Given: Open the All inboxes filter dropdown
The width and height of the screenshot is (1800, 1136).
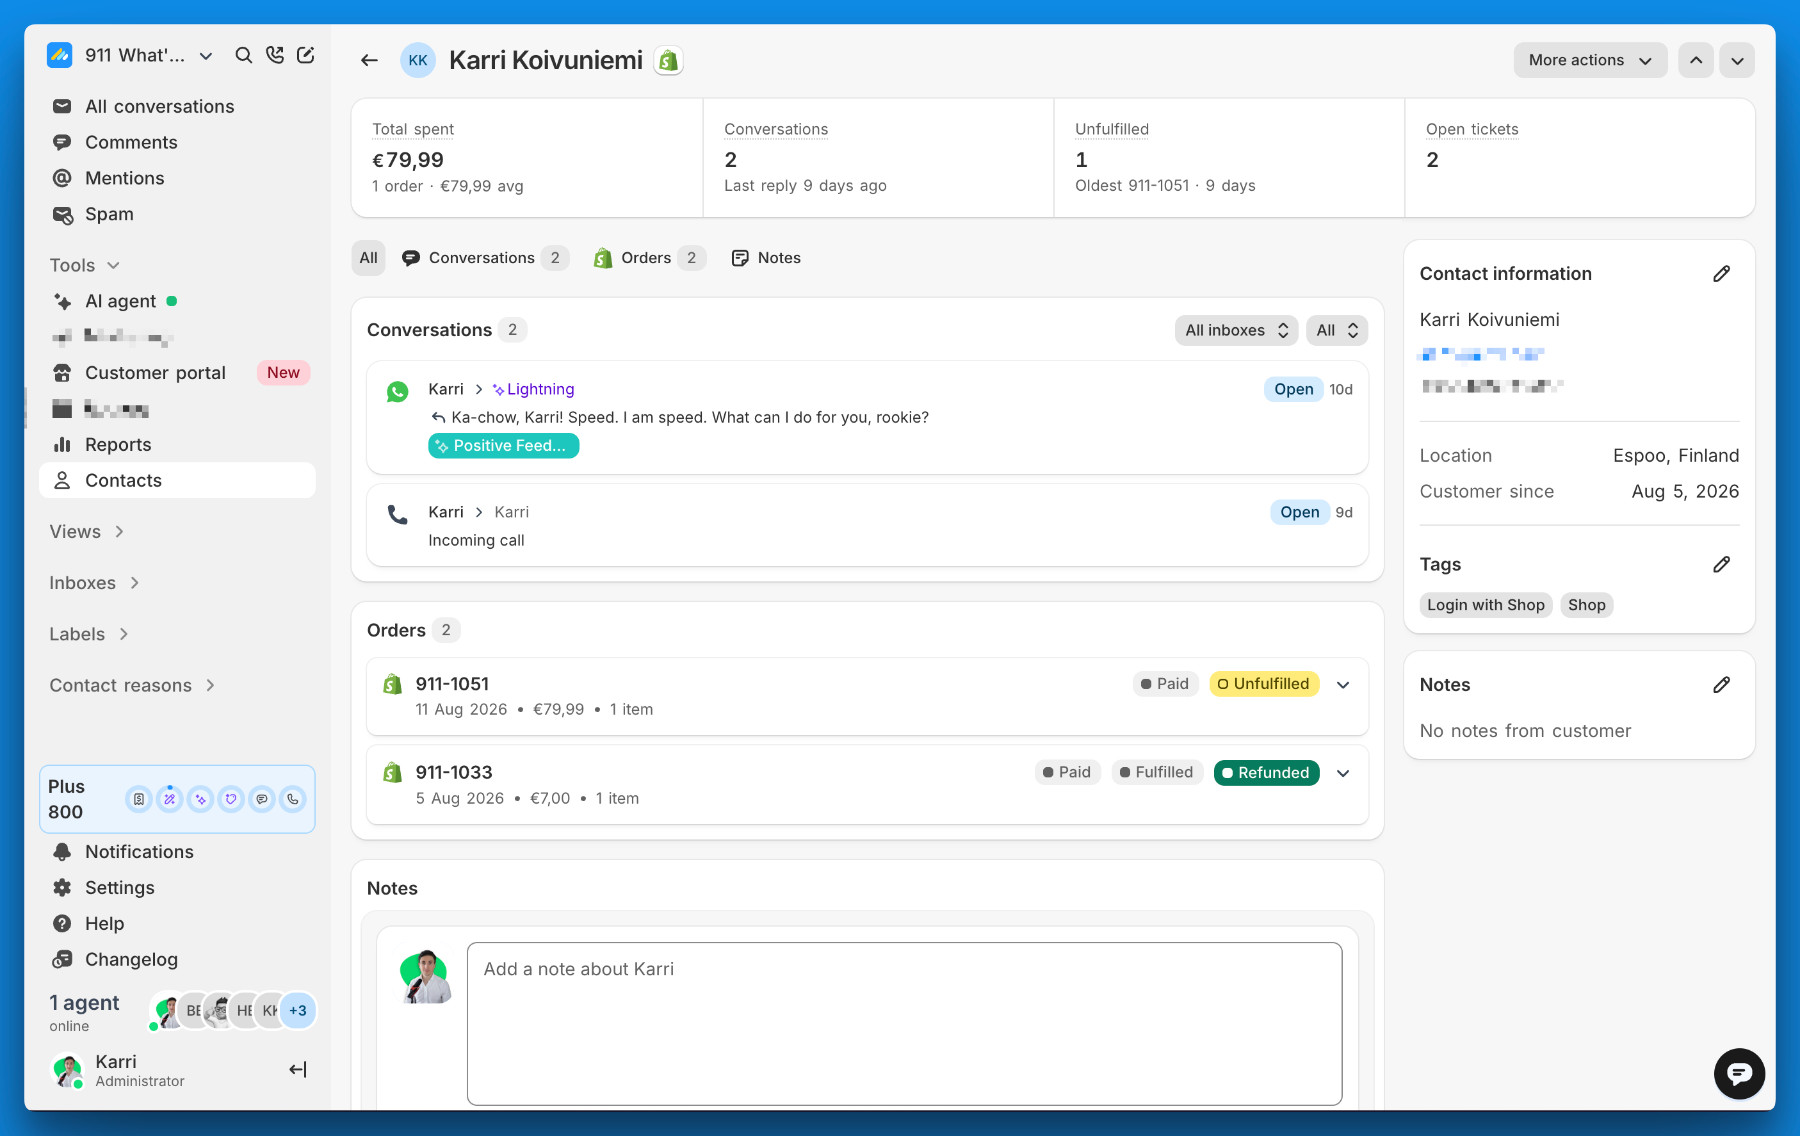Looking at the screenshot, I should [1236, 330].
